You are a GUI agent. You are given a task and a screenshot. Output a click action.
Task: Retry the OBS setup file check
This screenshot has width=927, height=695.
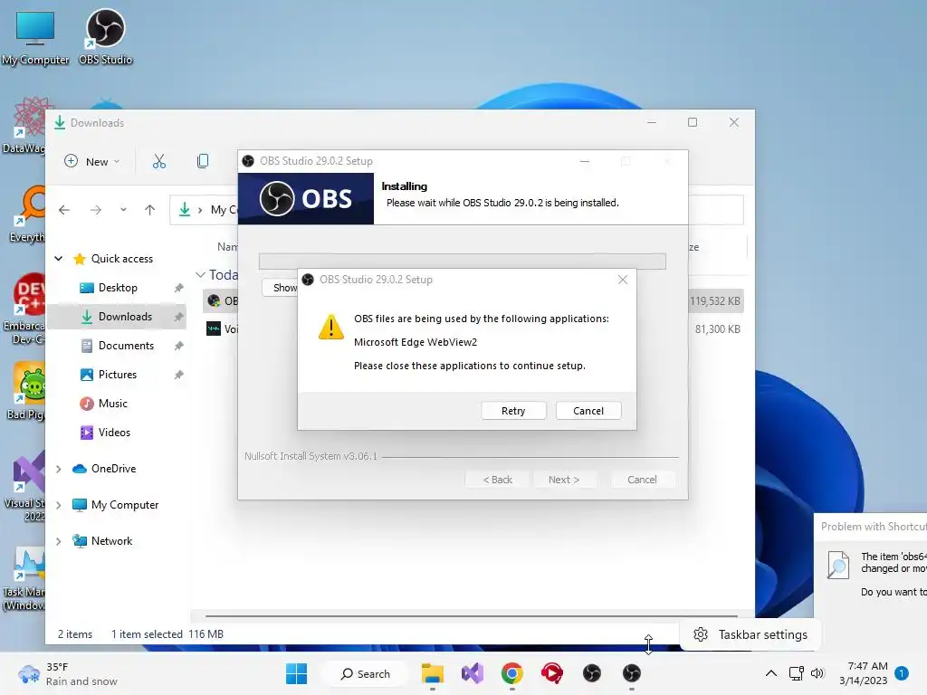[x=513, y=411]
